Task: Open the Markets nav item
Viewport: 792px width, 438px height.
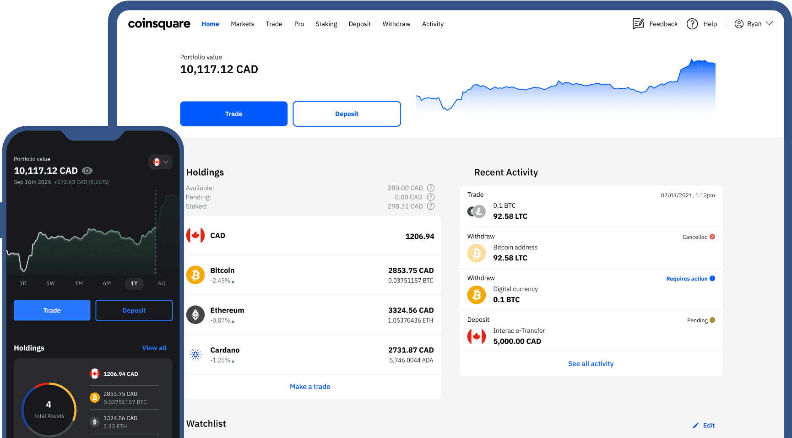Action: tap(242, 24)
